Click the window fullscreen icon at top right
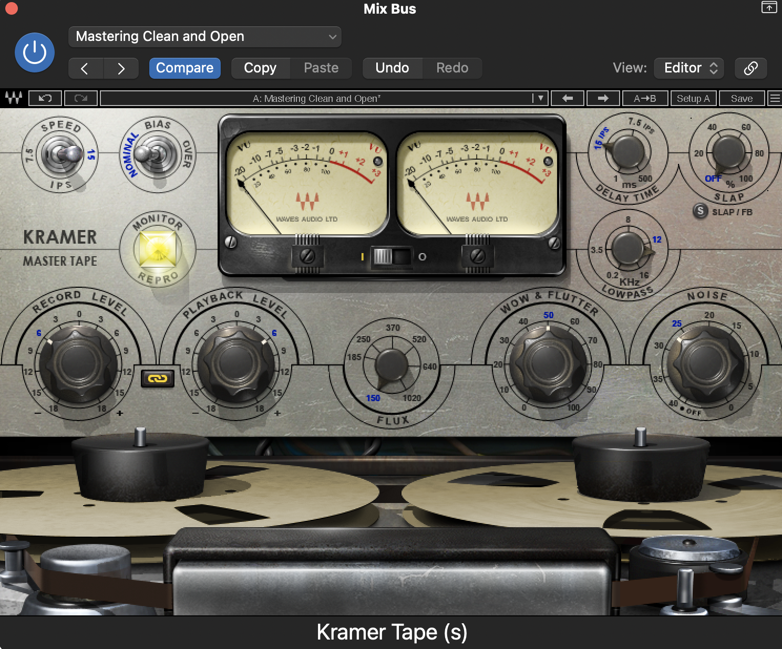This screenshot has width=782, height=649. click(769, 7)
